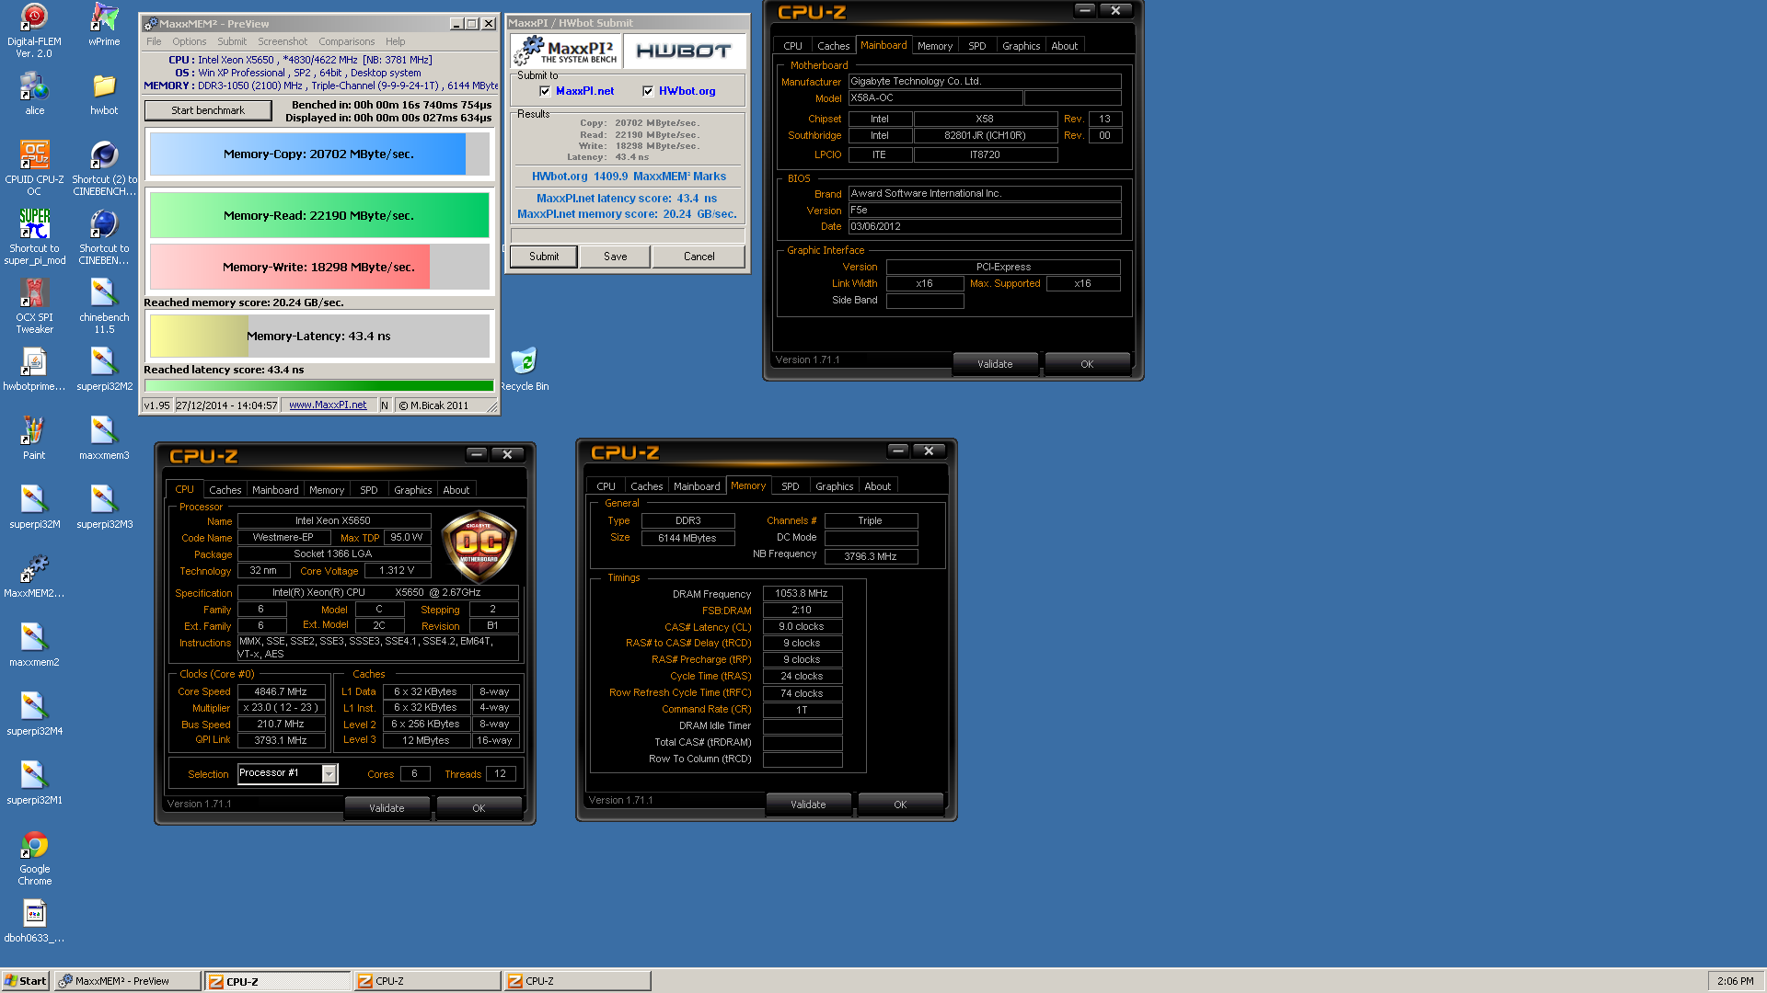The height and width of the screenshot is (993, 1767).
Task: Toggle the HWbot.org submit checkbox
Action: coord(648,91)
